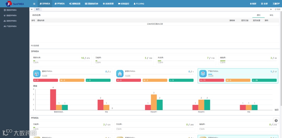282x138 pixels.
Task: Click the 共0条数据 record count text
Action: click(35, 46)
